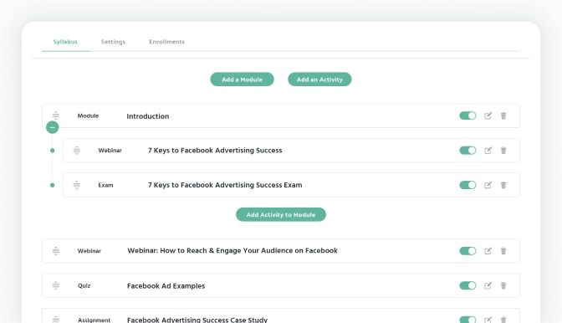
Task: Select the 7 Keys to Facebook Advertising Success title
Action: pos(215,151)
